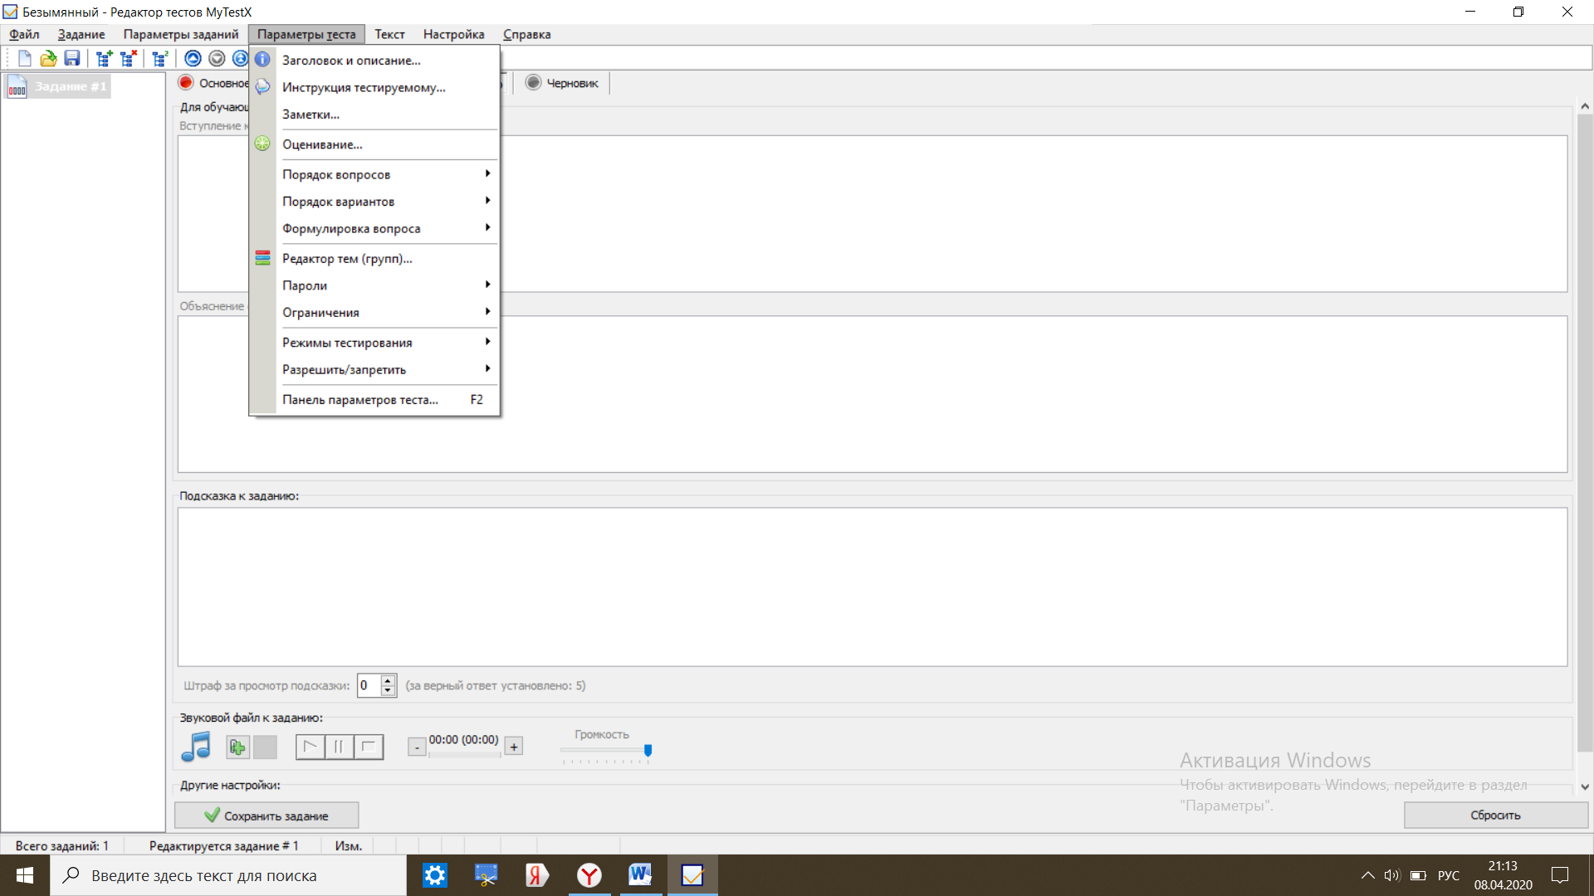This screenshot has height=896, width=1594.
Task: Pause the sound playback
Action: 340,747
